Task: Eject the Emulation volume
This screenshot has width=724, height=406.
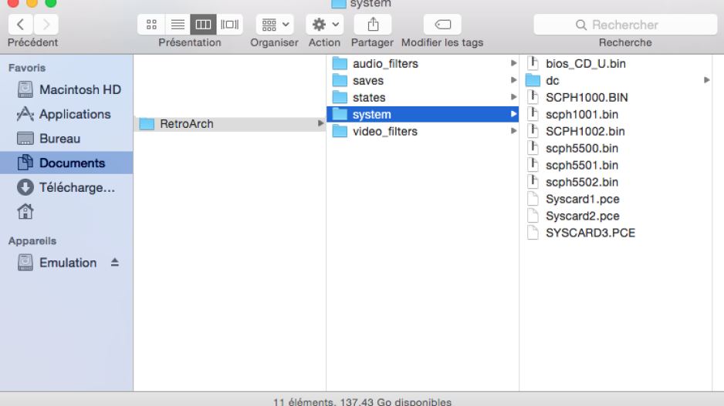Action: pyautogui.click(x=114, y=262)
